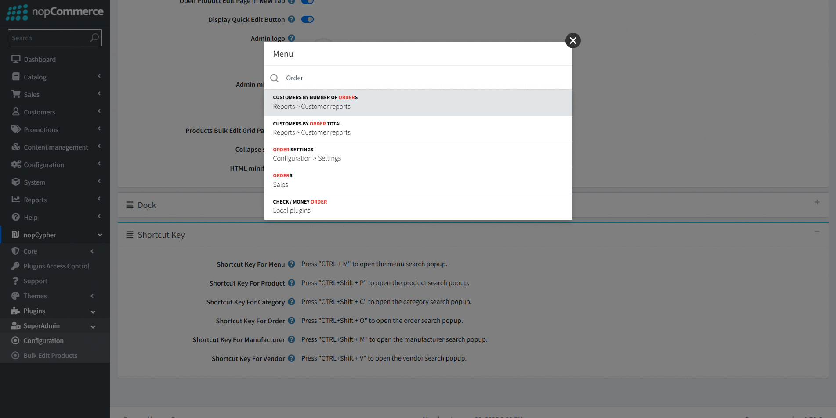Image resolution: width=836 pixels, height=418 pixels.
Task: Click the Themes icon in sidebar
Action: point(16,296)
